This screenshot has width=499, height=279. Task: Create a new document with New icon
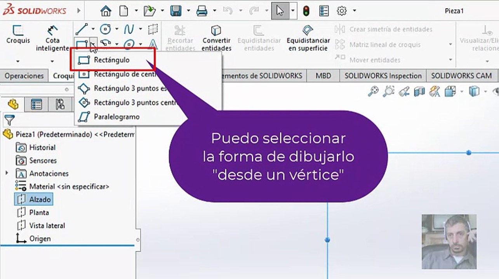[x=123, y=11]
